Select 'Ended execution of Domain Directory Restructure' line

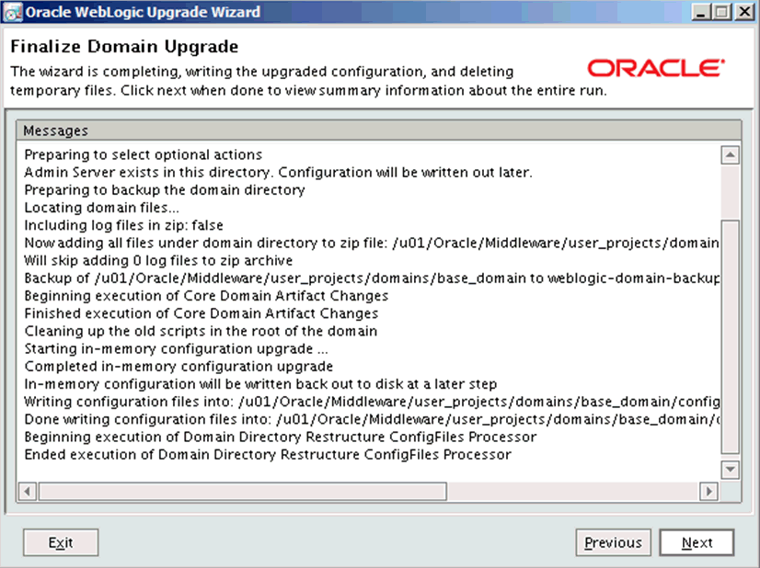tap(268, 455)
